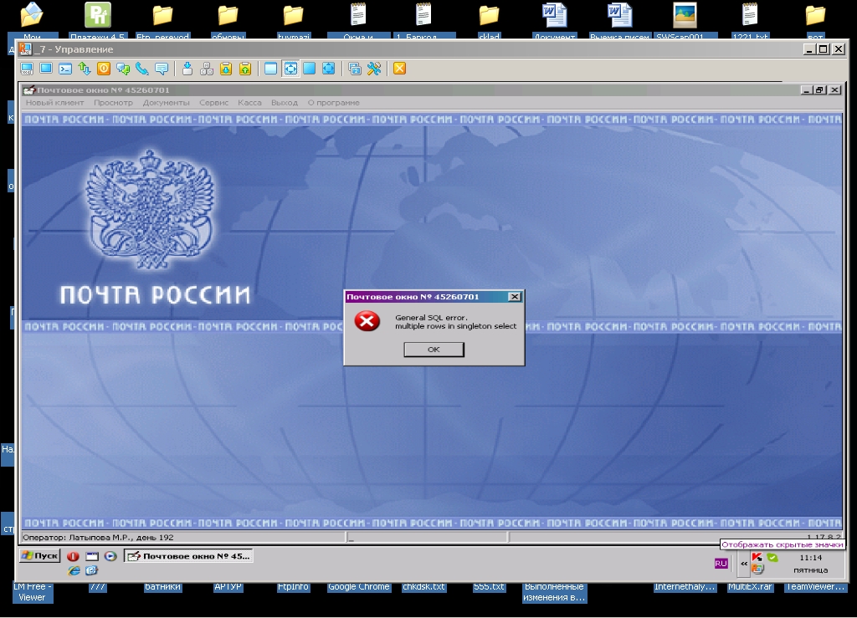Image resolution: width=857 pixels, height=618 pixels.
Task: Start text chat via speech bubbles icon
Action: coord(123,69)
